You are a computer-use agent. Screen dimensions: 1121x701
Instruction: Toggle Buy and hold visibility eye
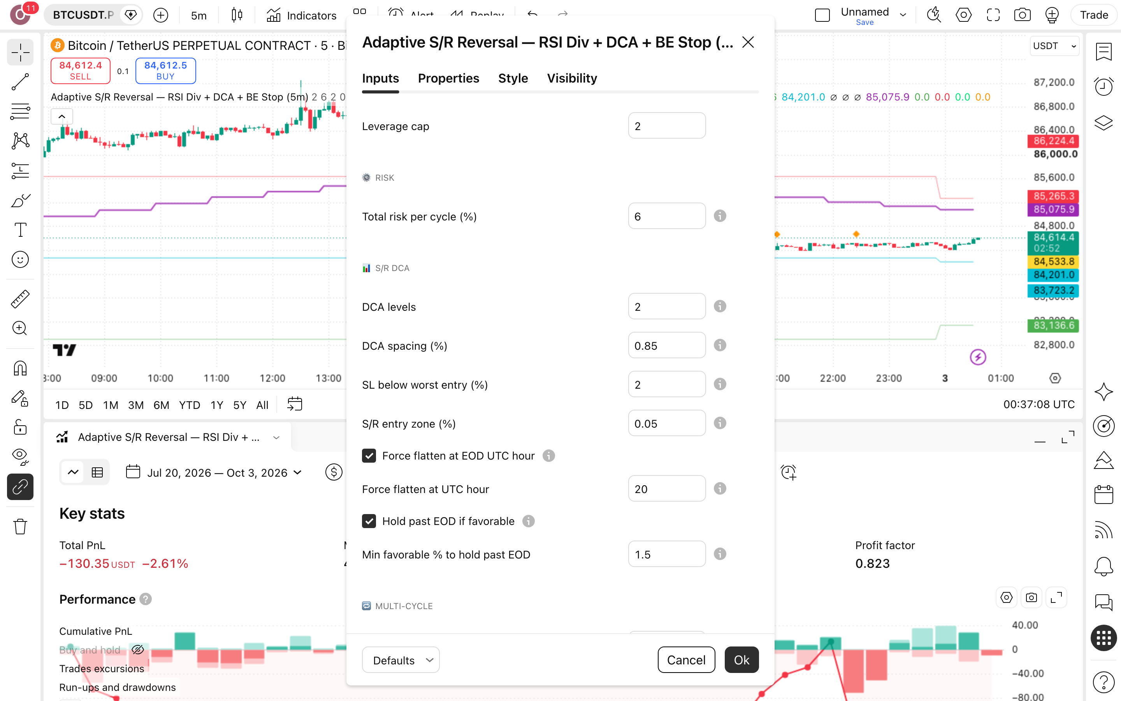[137, 650]
